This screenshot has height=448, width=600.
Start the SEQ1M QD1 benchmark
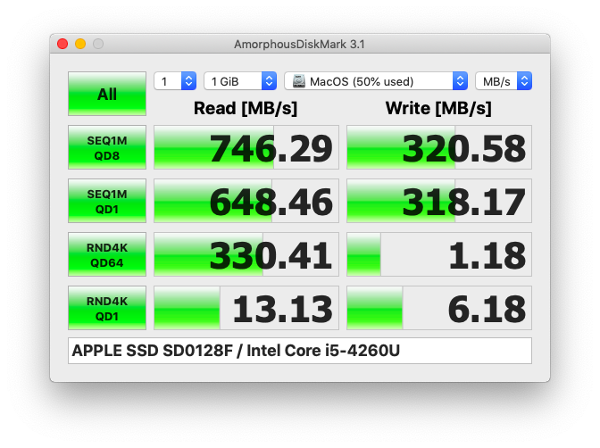107,201
